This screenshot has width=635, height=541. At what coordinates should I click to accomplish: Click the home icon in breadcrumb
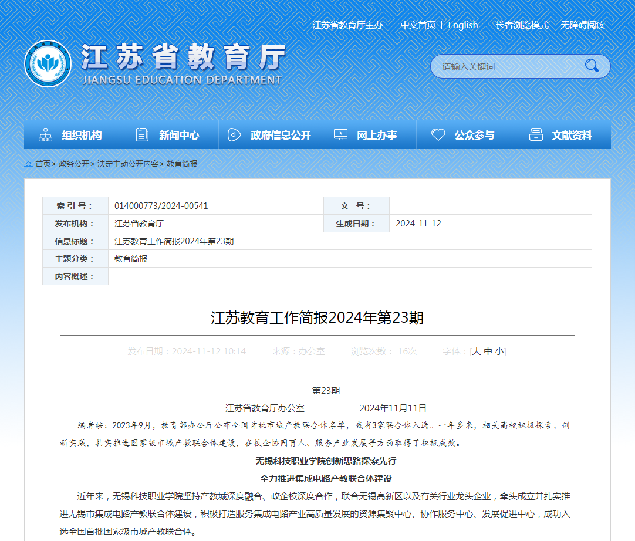click(28, 164)
